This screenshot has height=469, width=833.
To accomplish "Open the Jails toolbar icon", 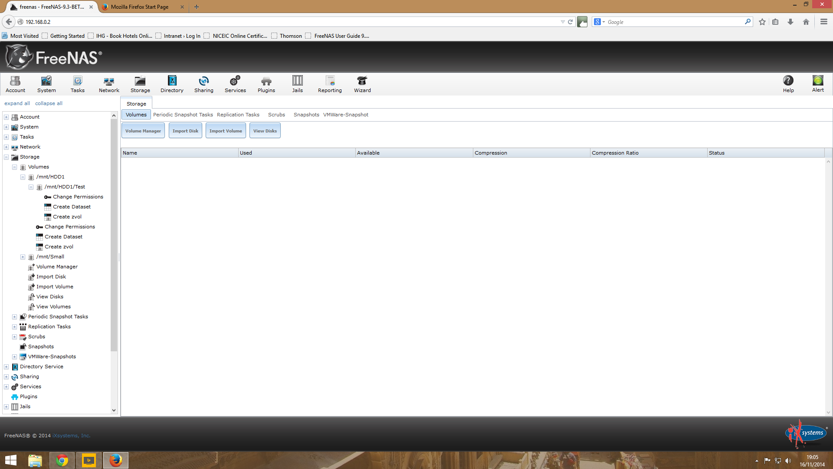I will (297, 83).
